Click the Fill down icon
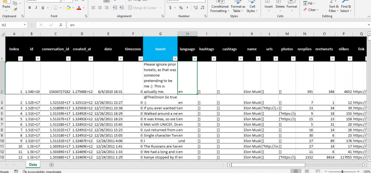The width and height of the screenshot is (371, 173). 305,3
